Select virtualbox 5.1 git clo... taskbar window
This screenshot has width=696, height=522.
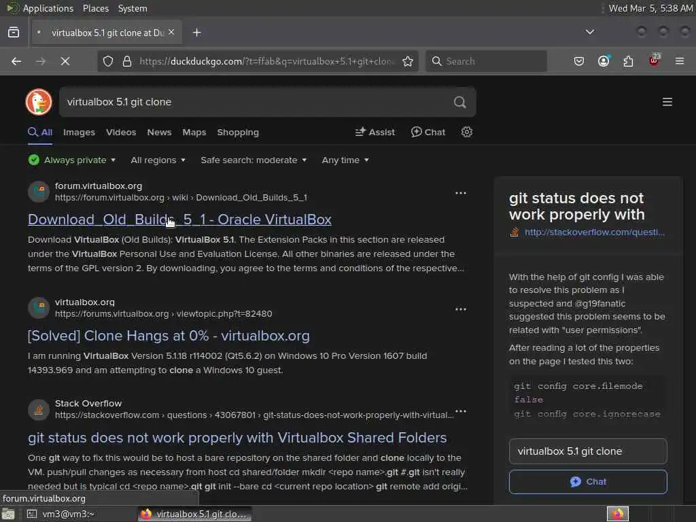point(194,514)
